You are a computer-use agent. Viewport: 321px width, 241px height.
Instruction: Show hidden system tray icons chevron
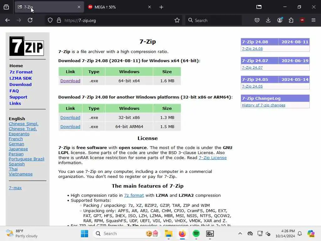pos(240,233)
